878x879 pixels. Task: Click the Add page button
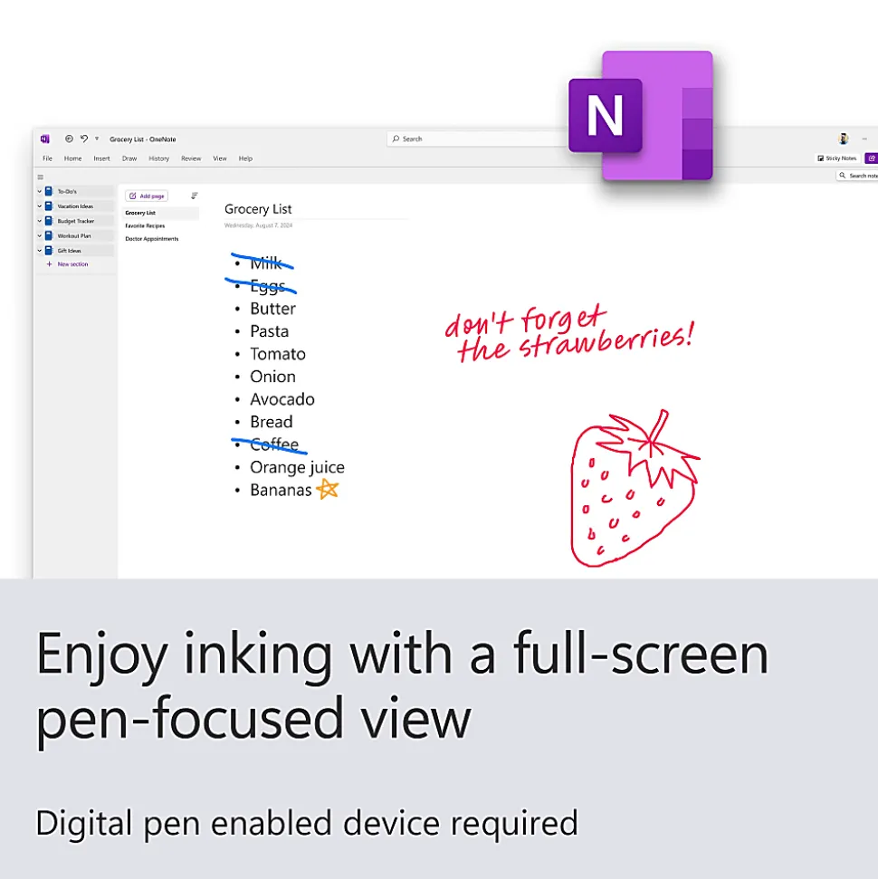(147, 196)
